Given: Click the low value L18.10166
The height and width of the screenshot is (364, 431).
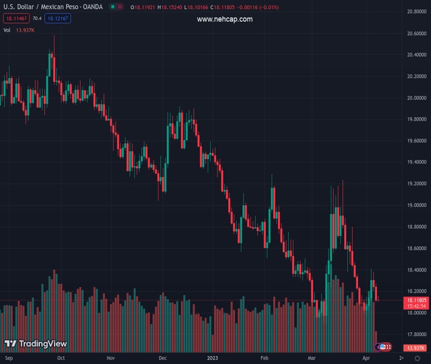Looking at the screenshot, I should click(x=196, y=7).
